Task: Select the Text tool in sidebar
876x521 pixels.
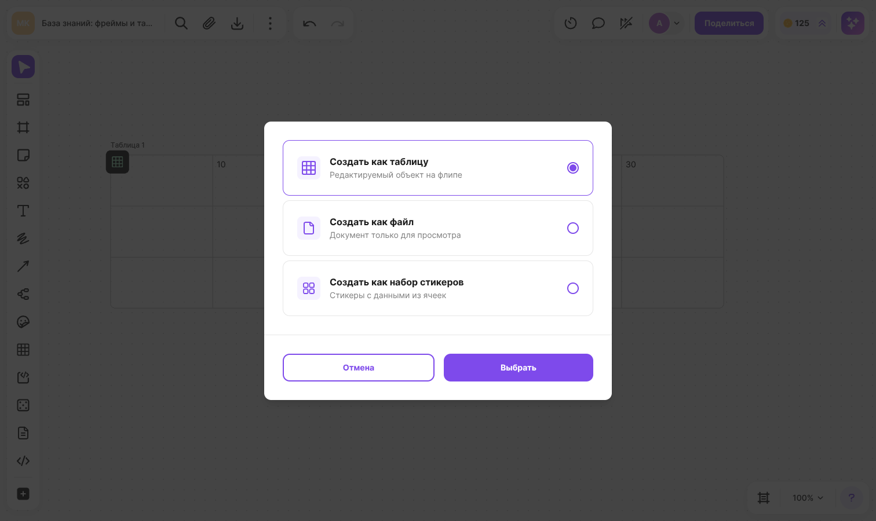Action: (23, 211)
